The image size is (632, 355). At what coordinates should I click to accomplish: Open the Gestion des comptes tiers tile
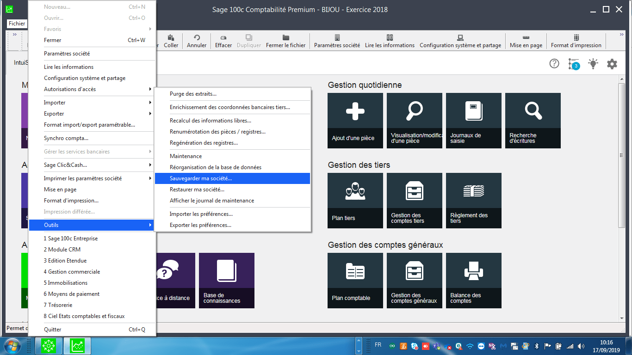(415, 201)
